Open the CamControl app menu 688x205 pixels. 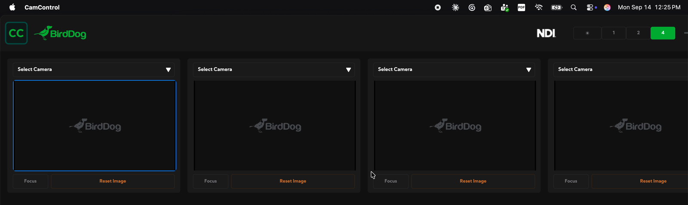(x=42, y=7)
